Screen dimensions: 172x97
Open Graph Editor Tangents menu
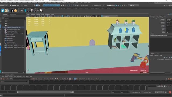point(19,77)
